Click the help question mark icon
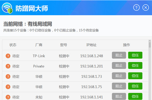This screenshot has width=152, height=100. [x=136, y=8]
